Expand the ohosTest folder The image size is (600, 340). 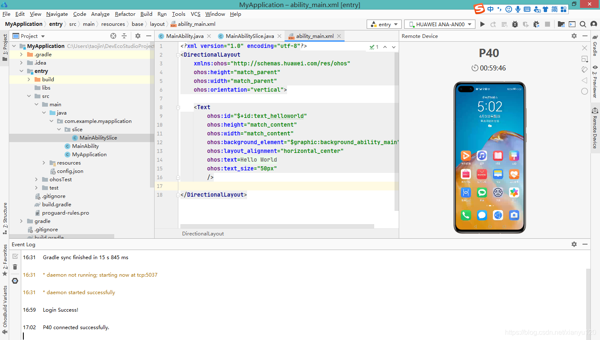[x=37, y=179]
